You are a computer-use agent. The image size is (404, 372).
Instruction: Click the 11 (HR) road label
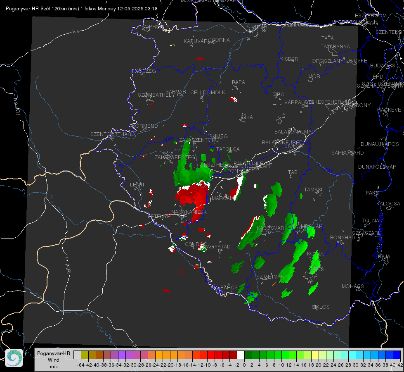(x=67, y=265)
